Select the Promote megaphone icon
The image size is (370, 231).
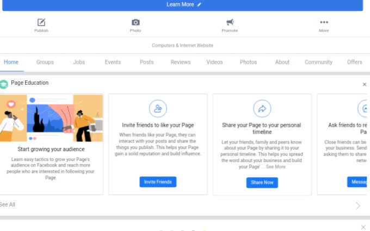230,22
